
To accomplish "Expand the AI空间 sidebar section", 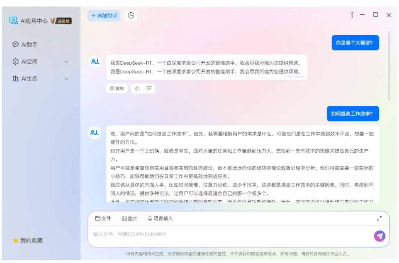I will coord(41,62).
